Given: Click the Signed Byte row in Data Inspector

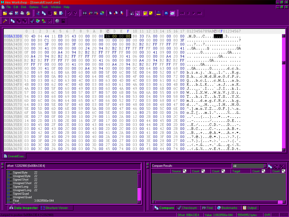Looking at the screenshot, I should pyautogui.click(x=72, y=173).
